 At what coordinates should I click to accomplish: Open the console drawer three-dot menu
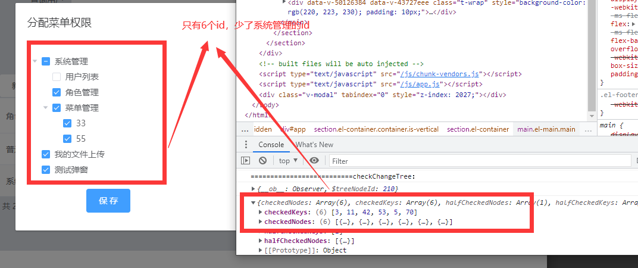click(245, 145)
